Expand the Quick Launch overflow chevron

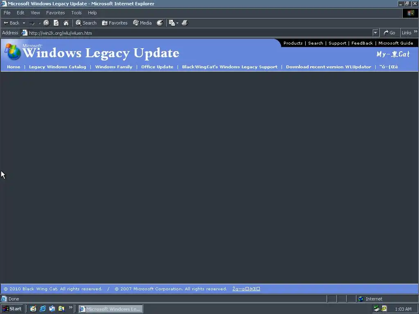click(70, 307)
